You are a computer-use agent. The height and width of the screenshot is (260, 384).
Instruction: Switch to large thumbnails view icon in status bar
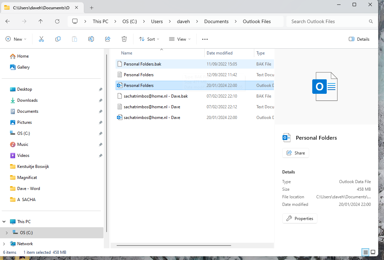373,252
